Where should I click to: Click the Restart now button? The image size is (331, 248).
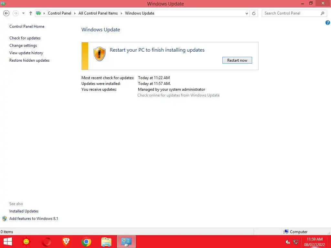tap(237, 60)
